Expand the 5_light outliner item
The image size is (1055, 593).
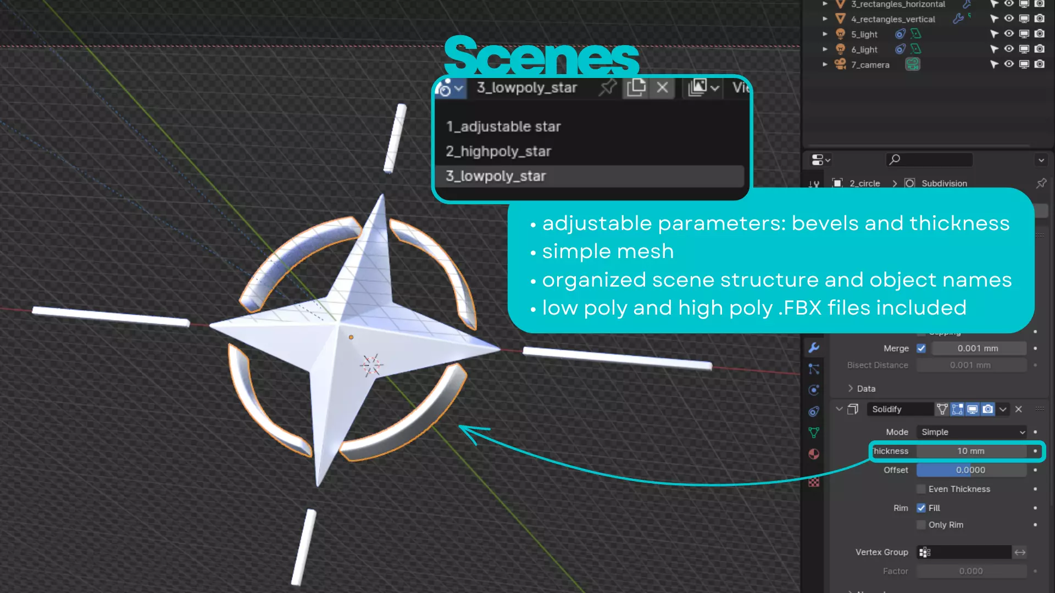tap(825, 34)
